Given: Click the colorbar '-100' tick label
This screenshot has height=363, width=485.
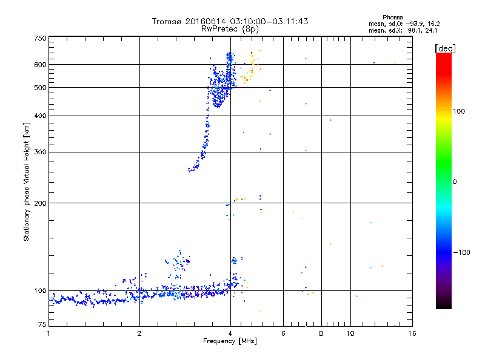Looking at the screenshot, I should tap(461, 252).
